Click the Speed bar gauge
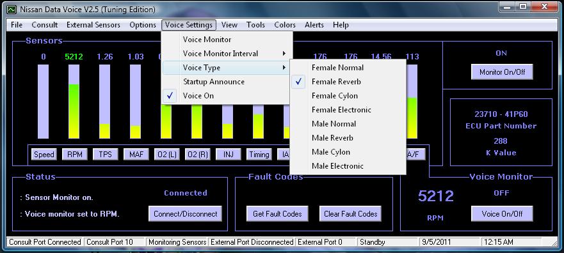The width and height of the screenshot is (564, 253). click(43, 101)
